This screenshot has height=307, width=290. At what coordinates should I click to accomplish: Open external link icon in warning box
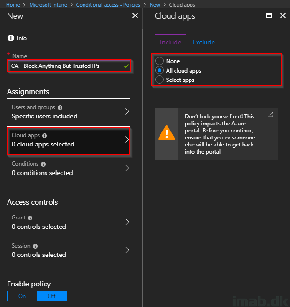270,114
